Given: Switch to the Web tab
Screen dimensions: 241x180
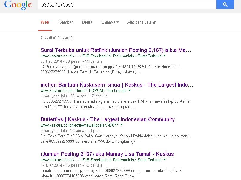Looking at the screenshot, I should point(45,22).
